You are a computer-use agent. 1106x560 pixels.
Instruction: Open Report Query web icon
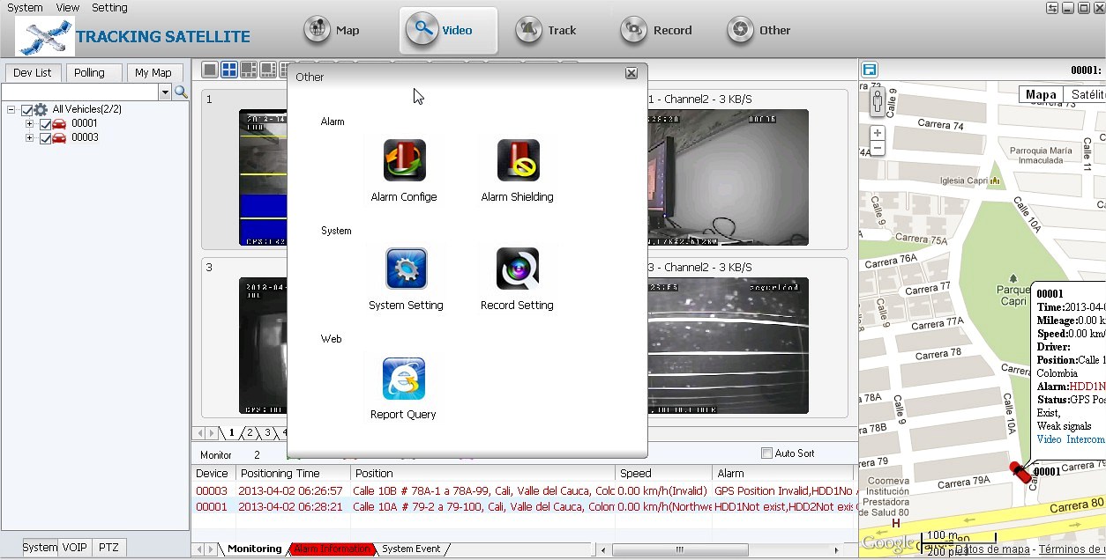pos(404,379)
